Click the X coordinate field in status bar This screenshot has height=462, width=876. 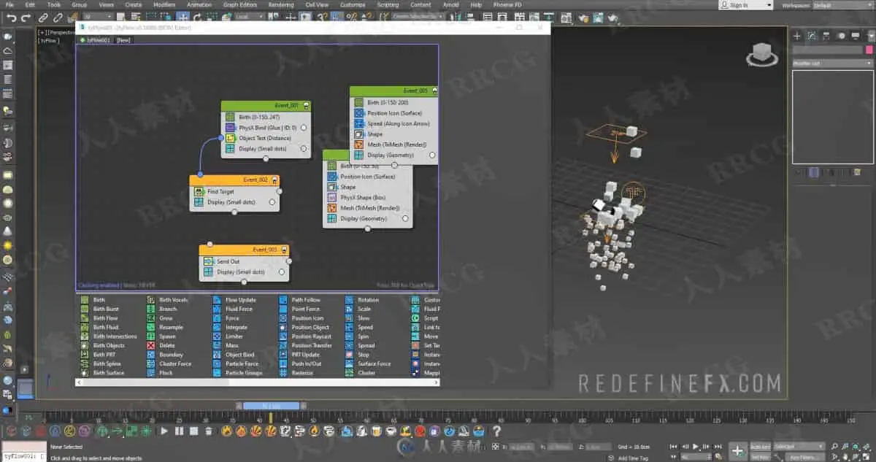click(x=521, y=447)
